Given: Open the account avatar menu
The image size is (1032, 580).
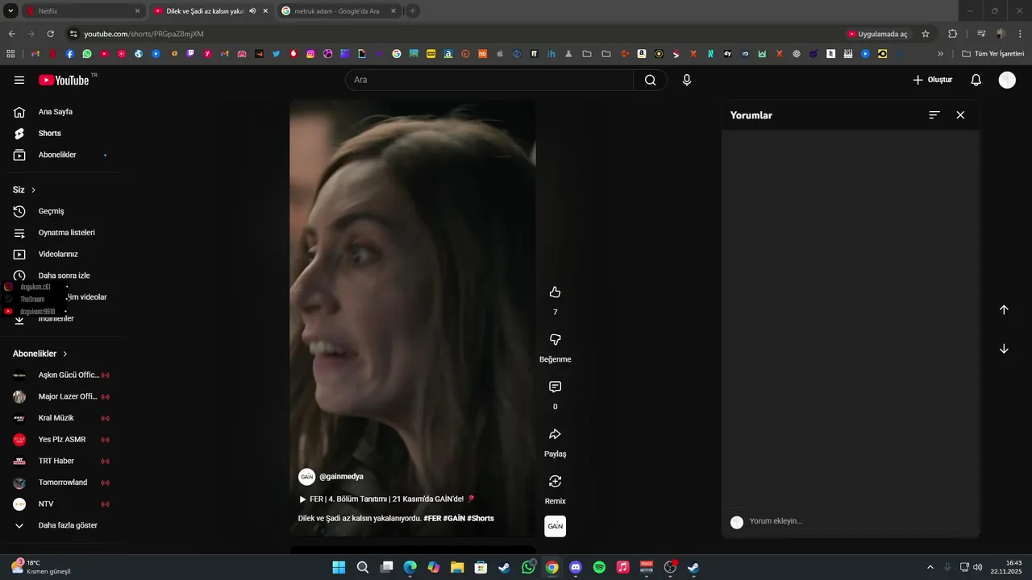Looking at the screenshot, I should pyautogui.click(x=1007, y=80).
